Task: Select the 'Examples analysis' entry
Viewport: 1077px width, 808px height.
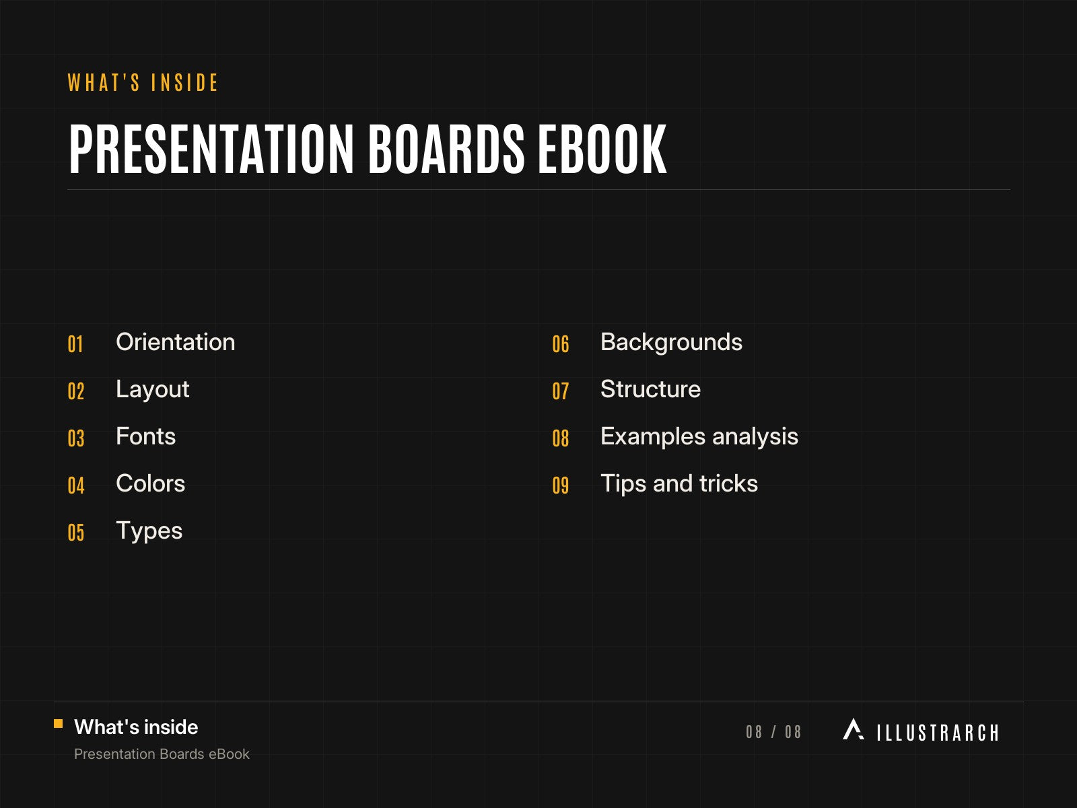Action: (699, 437)
